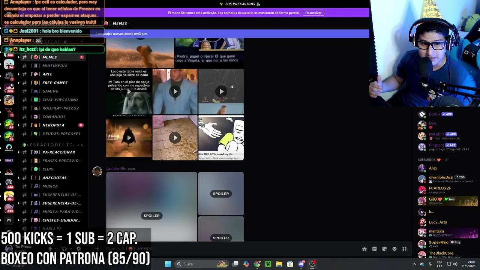
Task: Open Ardidorrillo's user profile name
Action: 116,169
